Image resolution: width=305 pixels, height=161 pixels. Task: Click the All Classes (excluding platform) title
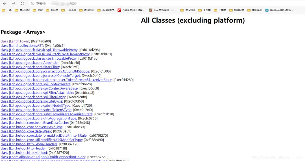[x=193, y=20]
